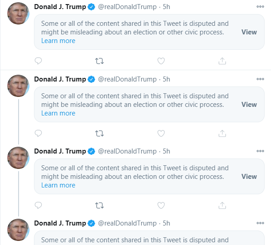The image size is (271, 245).
Task: Share the third tweet
Action: (222, 206)
